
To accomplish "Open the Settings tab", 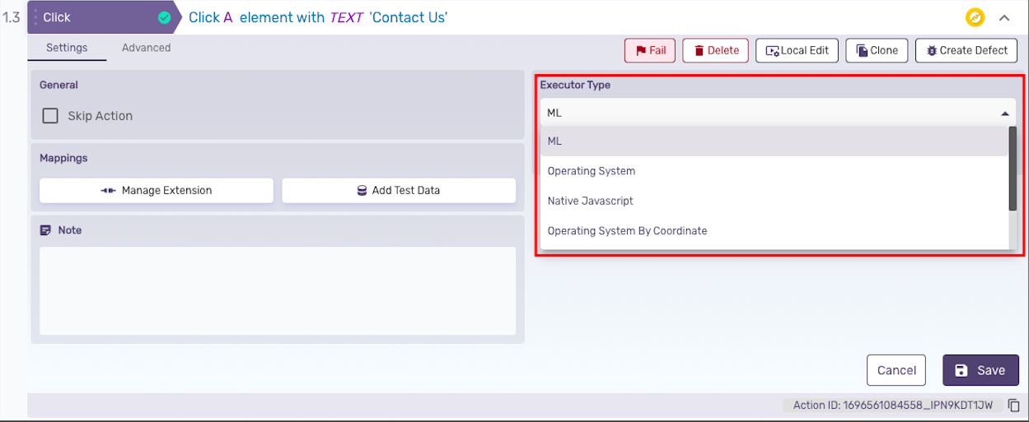I will [67, 48].
